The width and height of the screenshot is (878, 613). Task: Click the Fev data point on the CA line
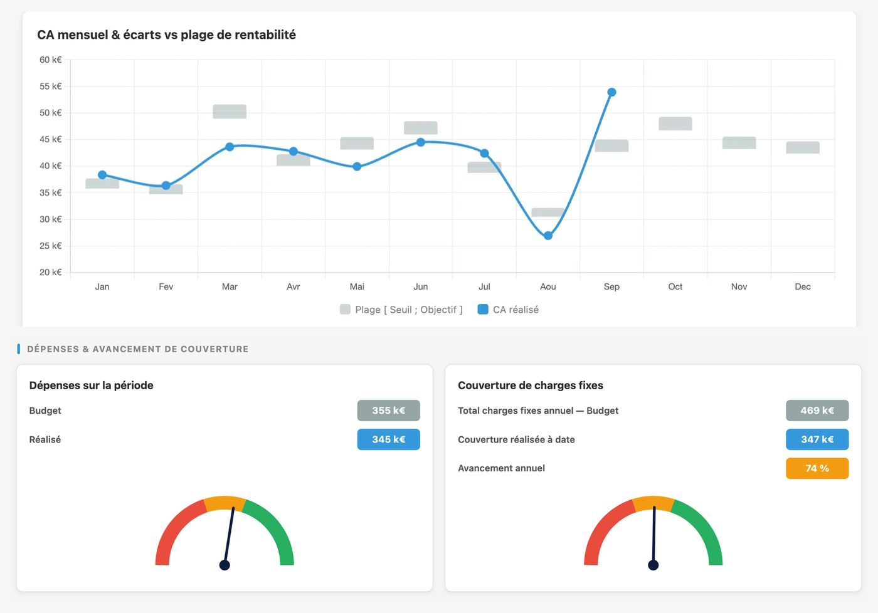166,186
